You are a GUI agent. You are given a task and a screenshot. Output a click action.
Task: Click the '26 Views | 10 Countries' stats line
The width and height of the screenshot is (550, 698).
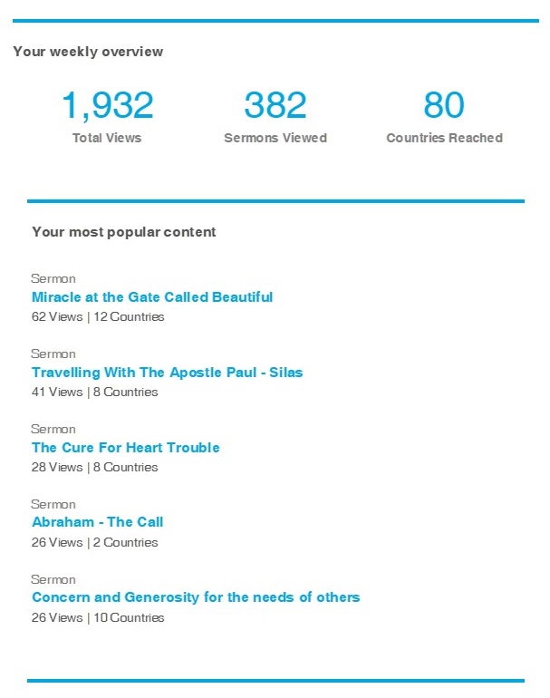click(98, 618)
